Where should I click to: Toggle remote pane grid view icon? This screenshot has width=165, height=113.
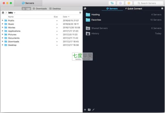tap(162, 9)
